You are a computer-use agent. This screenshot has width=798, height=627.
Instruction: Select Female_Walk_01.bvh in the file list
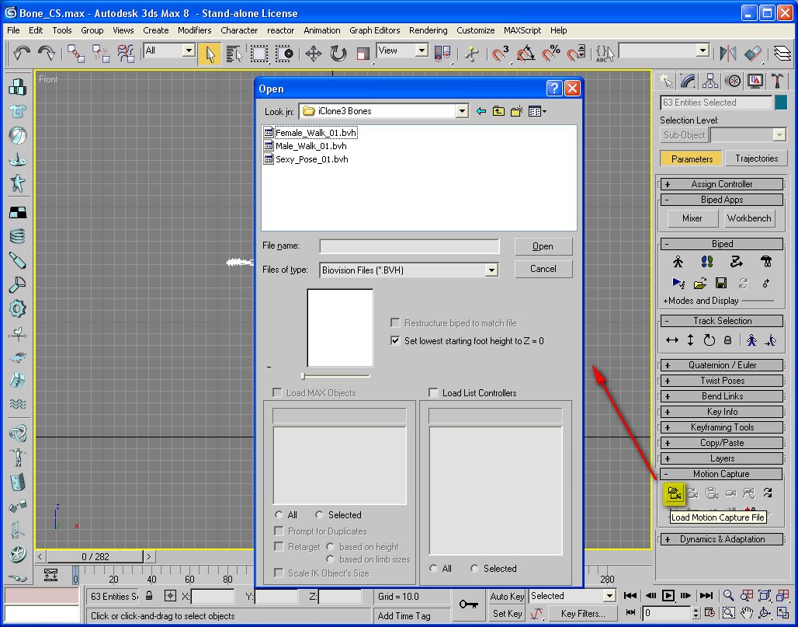(x=313, y=132)
